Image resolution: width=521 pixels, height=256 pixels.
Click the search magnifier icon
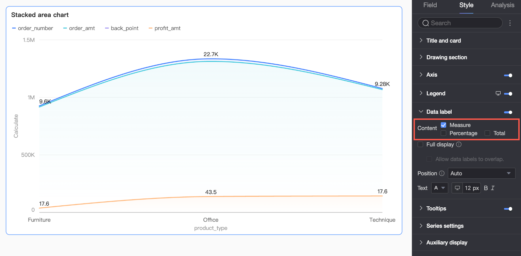(425, 23)
